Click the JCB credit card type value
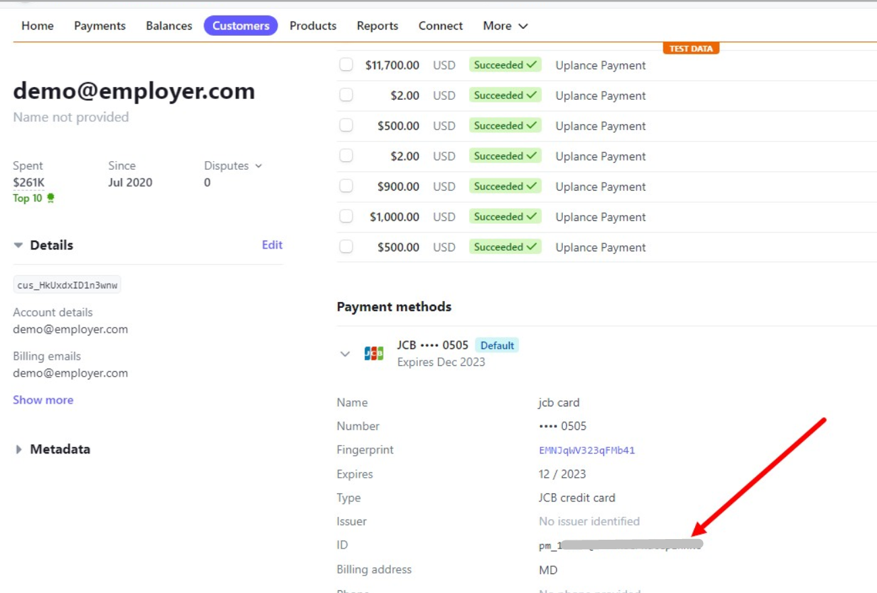Viewport: 877px width, 593px height. coord(577,498)
